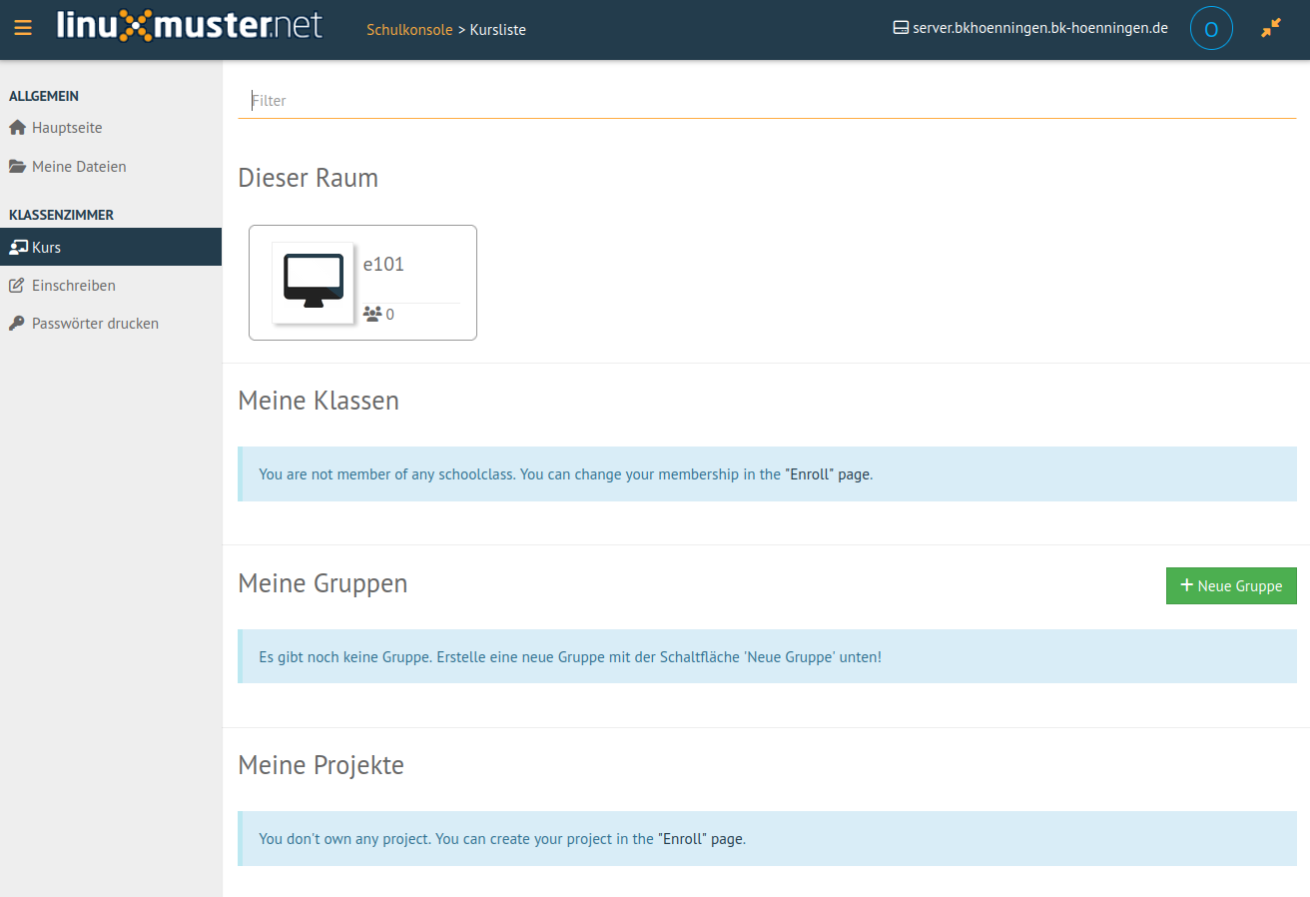Open the e101 room name

click(x=383, y=265)
